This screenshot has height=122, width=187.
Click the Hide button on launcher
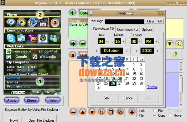click(x=36, y=92)
